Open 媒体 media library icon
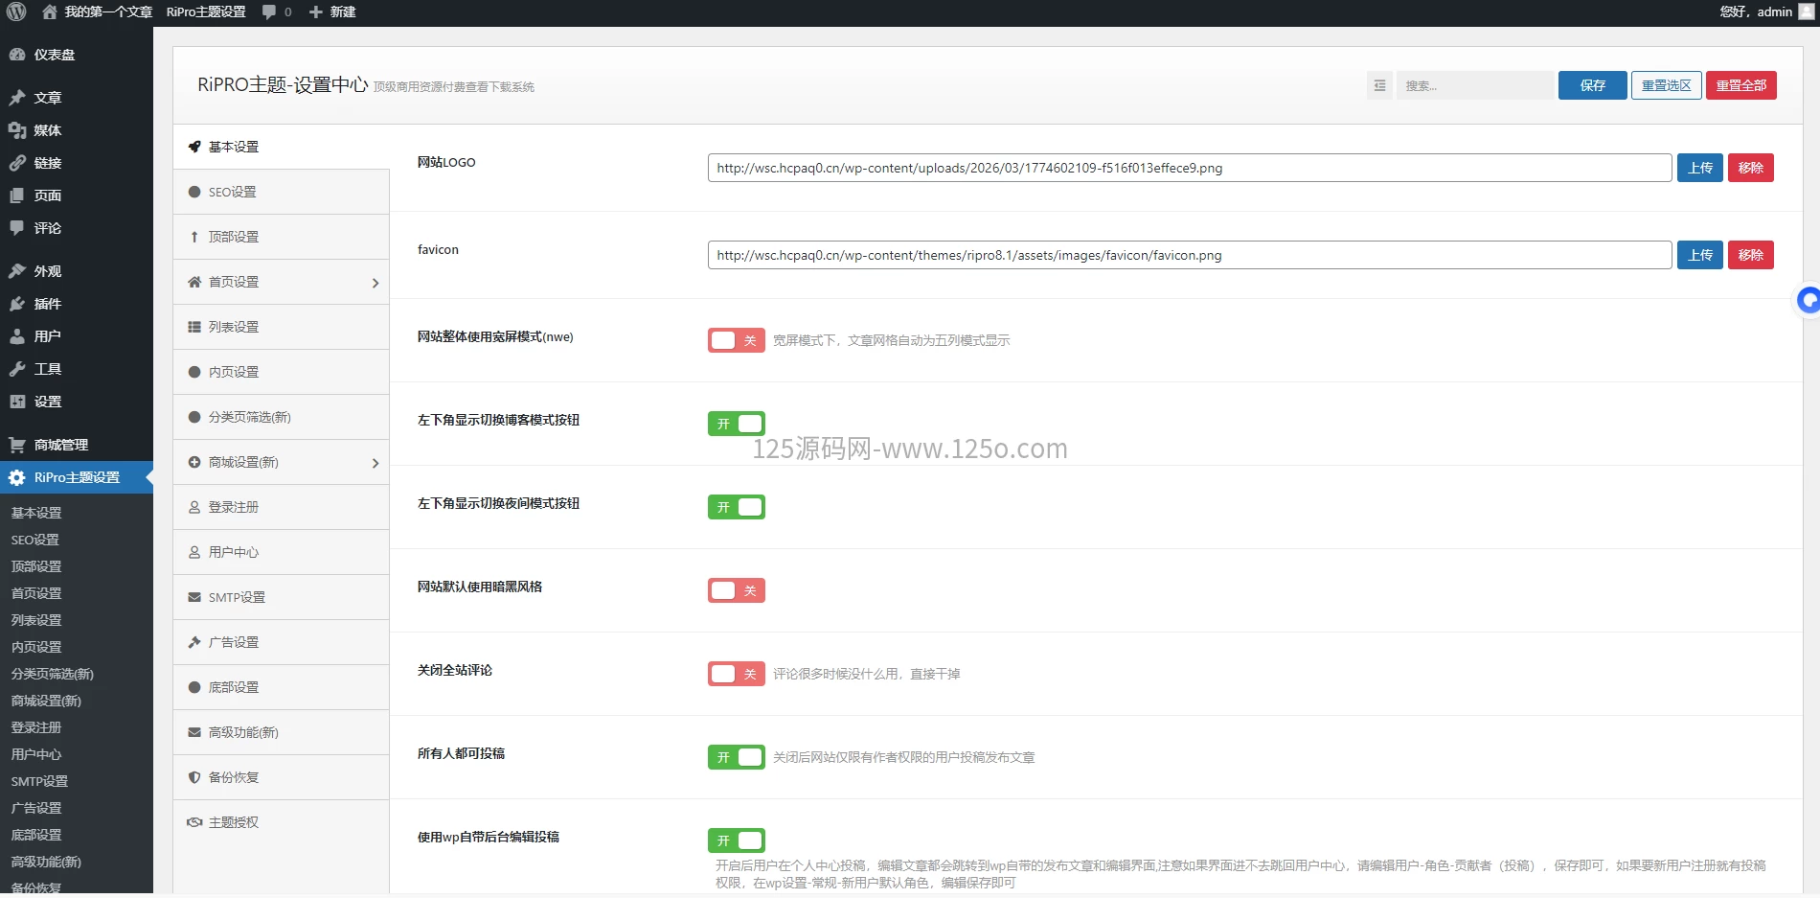 (x=17, y=130)
